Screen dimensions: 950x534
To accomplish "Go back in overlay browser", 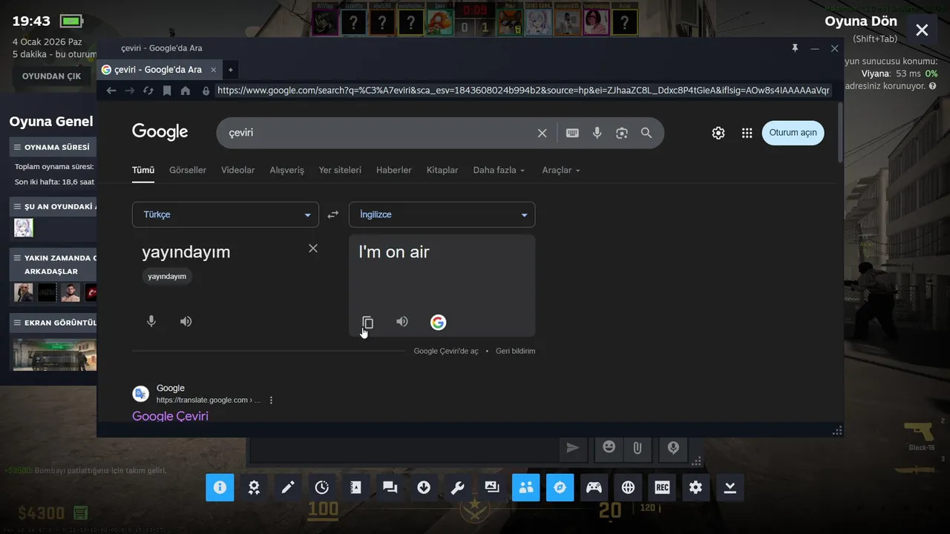I will coord(111,90).
